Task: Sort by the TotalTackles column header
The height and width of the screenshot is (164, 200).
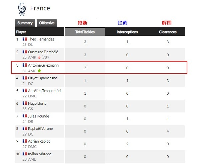Action: click(85, 32)
